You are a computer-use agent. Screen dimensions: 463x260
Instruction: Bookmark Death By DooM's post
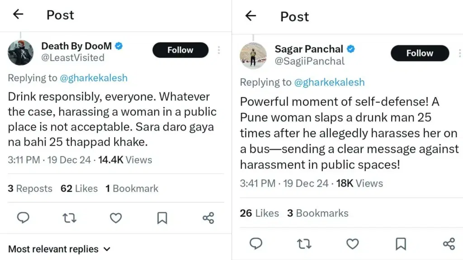pos(162,218)
